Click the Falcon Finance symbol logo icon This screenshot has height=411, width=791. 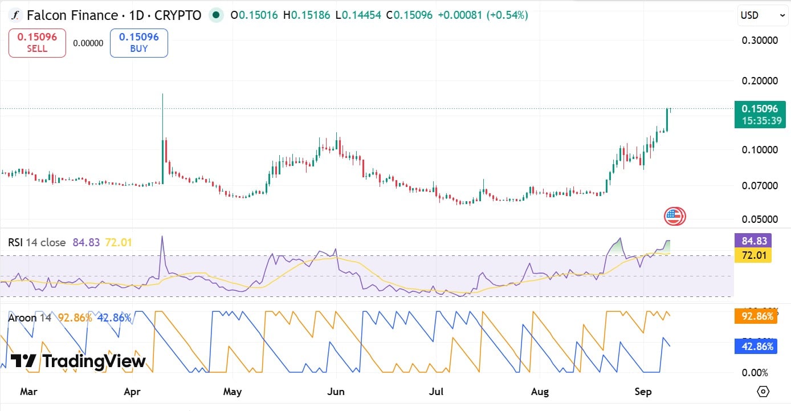click(x=15, y=15)
